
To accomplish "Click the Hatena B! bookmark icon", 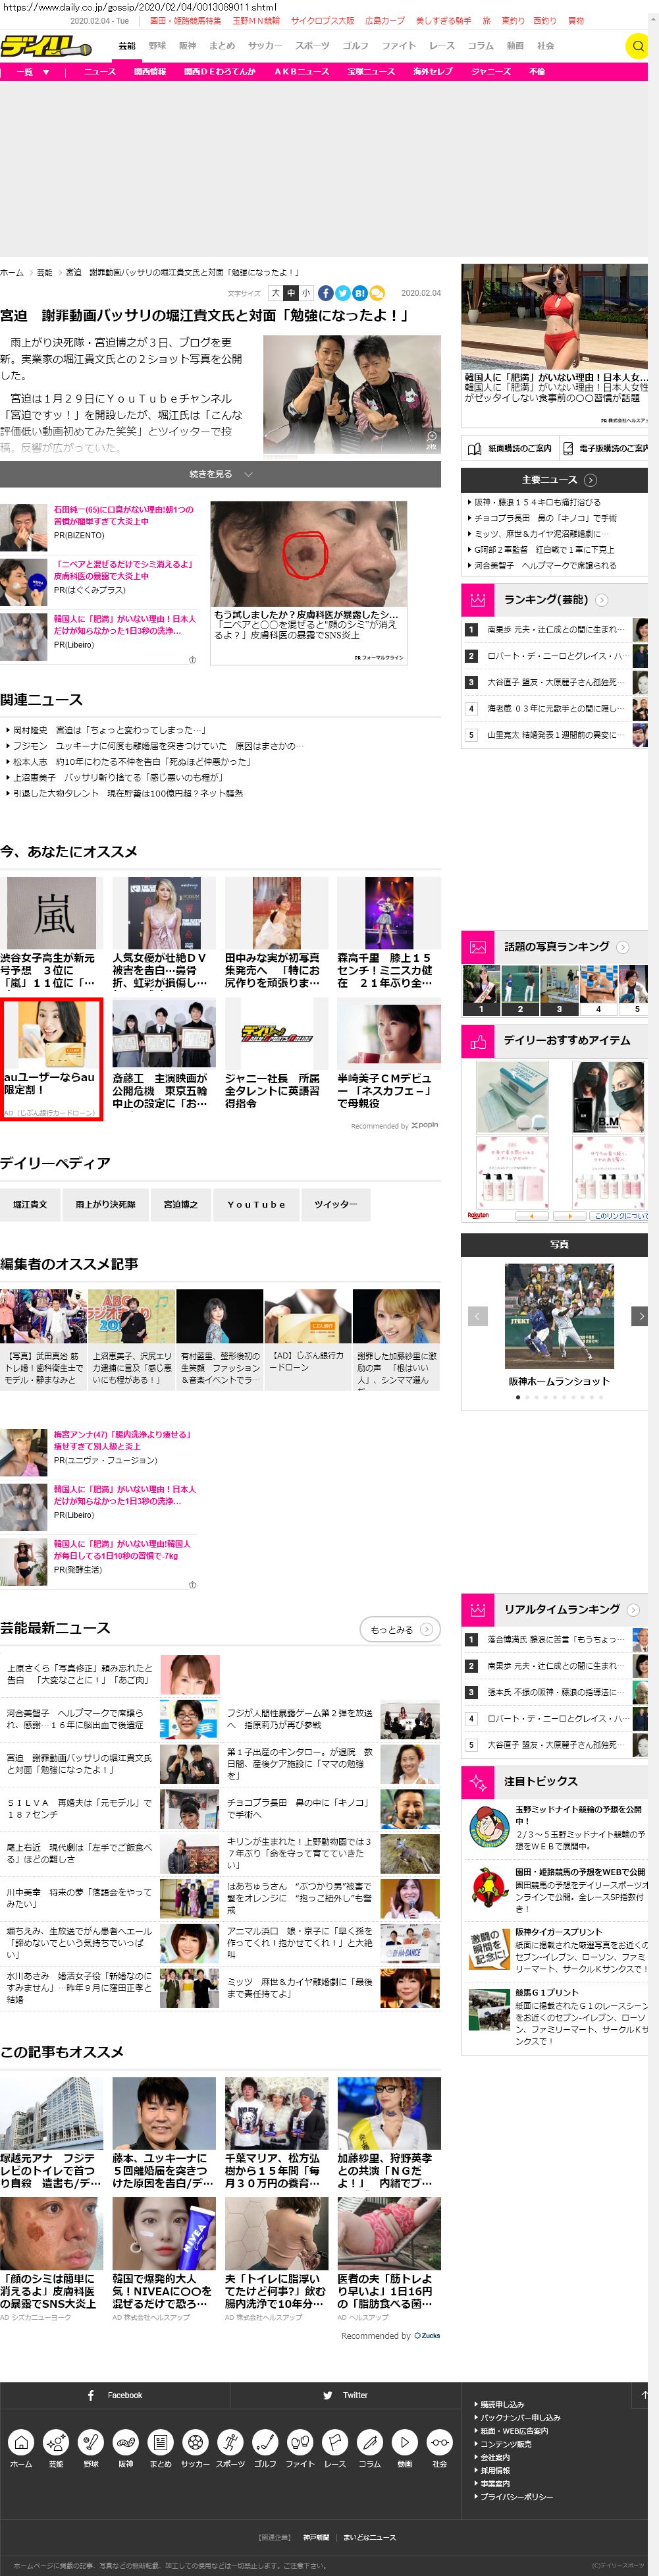I will 359,293.
